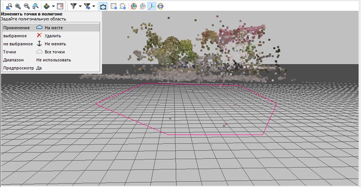Click the Не менять option with anchor

click(55, 44)
